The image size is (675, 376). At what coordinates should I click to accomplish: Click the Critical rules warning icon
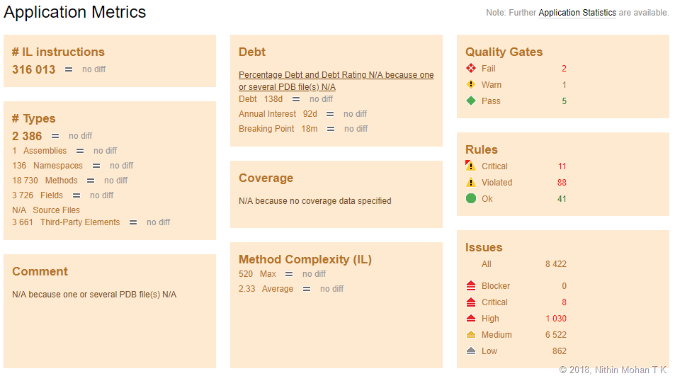pos(471,166)
